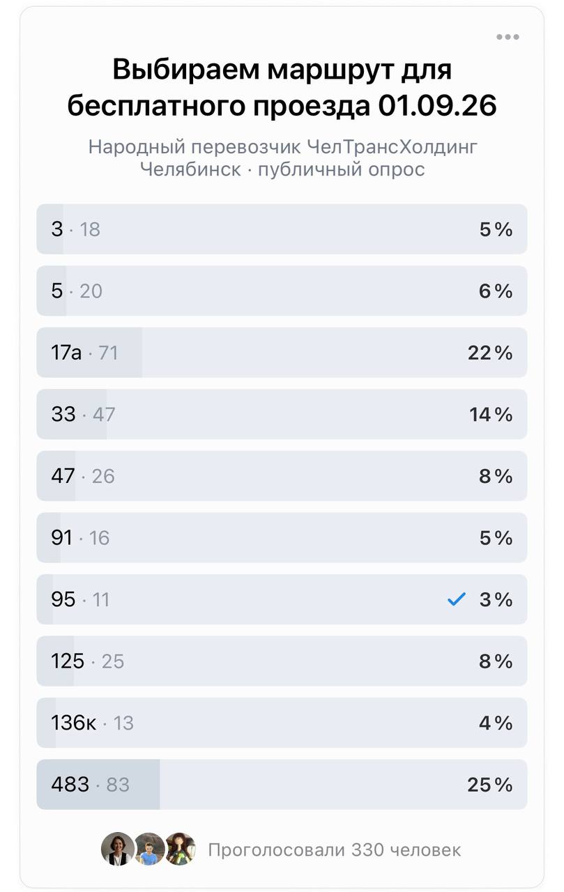Select route 91 poll row
Viewport: 564px width, 892px height.
[x=282, y=537]
